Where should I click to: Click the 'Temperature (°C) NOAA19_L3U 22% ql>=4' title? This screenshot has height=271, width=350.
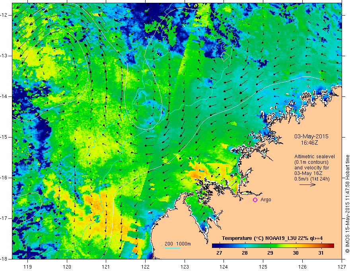[272, 238]
